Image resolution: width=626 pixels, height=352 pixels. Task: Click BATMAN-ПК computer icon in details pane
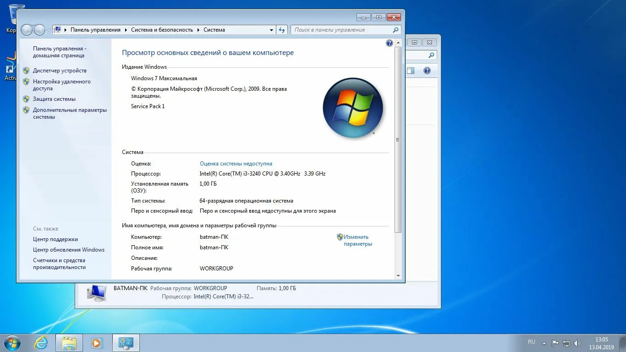coord(96,293)
